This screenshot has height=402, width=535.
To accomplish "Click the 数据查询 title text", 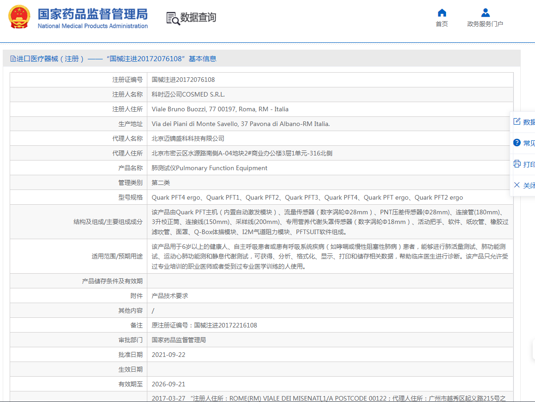I will [x=198, y=17].
